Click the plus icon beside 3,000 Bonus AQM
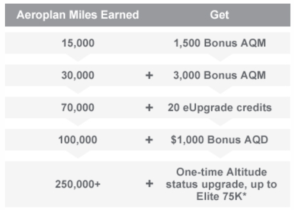The image size is (294, 210). click(149, 76)
